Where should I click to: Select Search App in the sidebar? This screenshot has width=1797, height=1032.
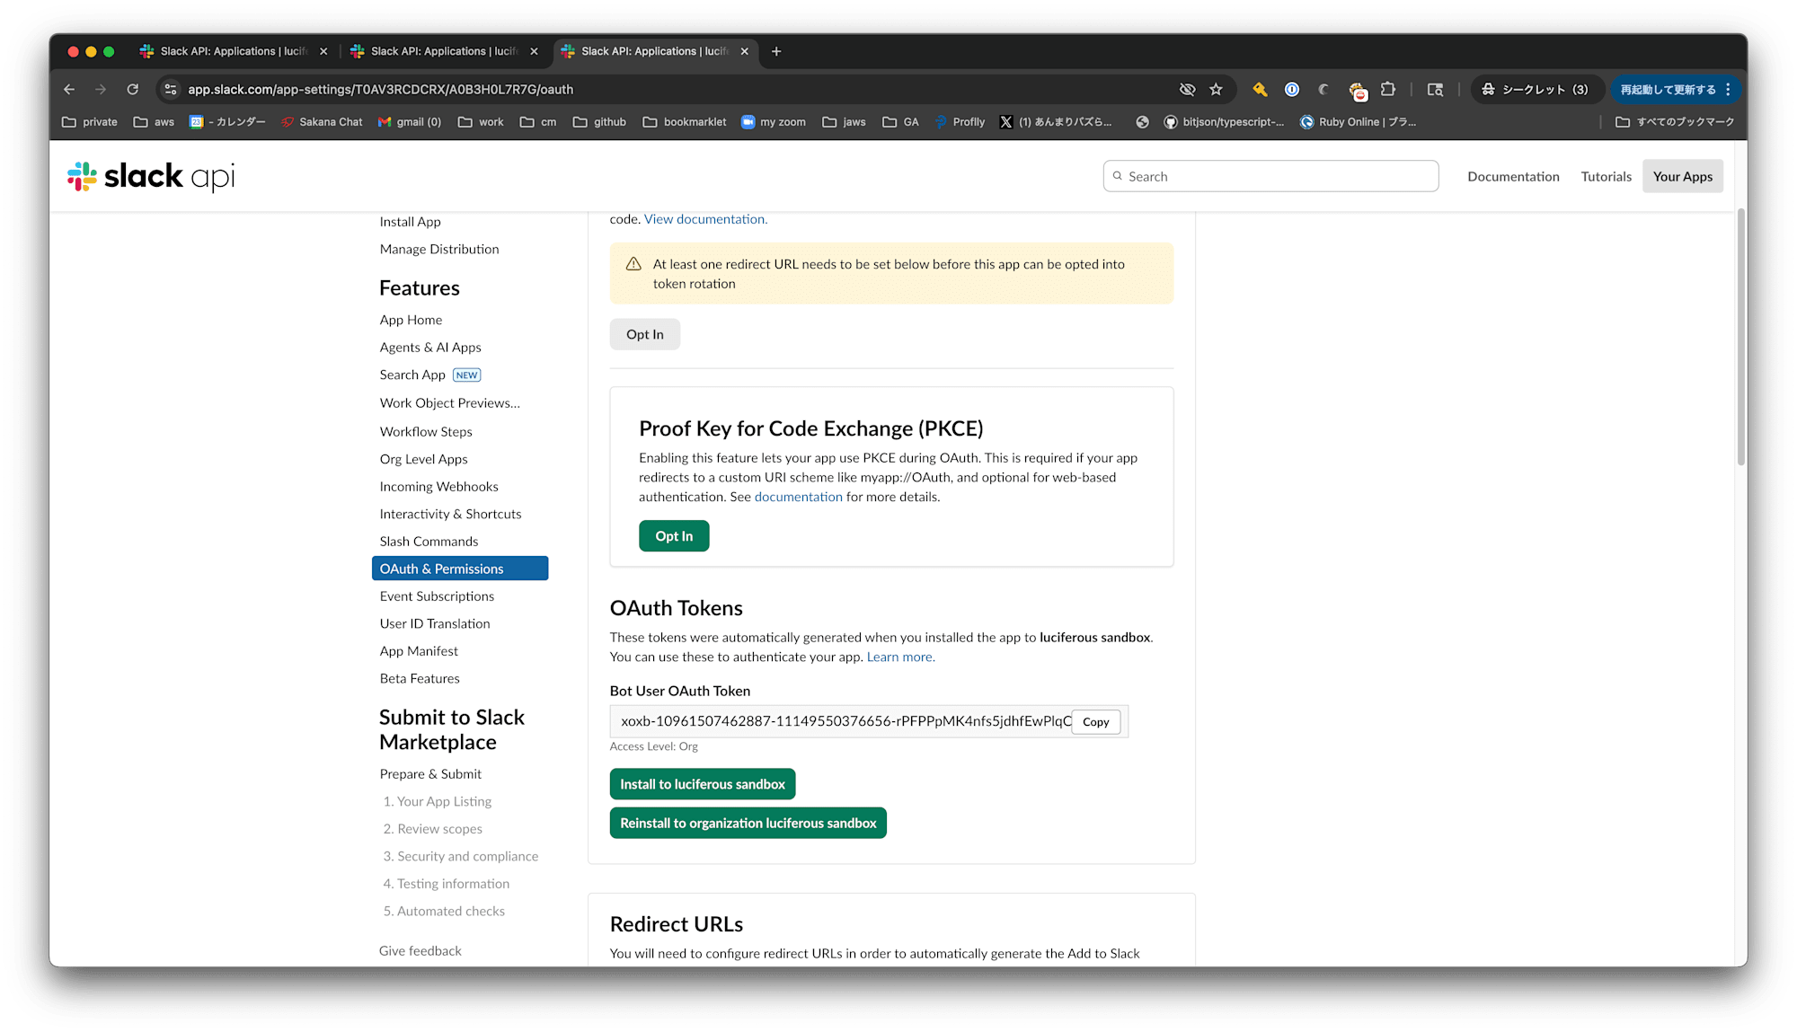tap(412, 375)
